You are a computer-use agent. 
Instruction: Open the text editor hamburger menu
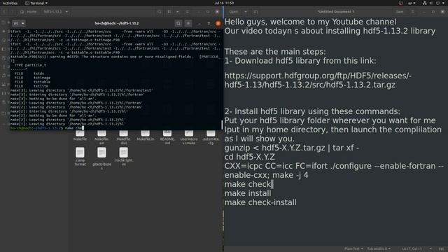pos(412,12)
